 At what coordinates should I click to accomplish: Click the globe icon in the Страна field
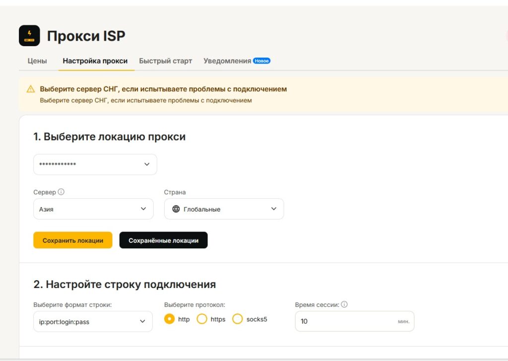176,209
